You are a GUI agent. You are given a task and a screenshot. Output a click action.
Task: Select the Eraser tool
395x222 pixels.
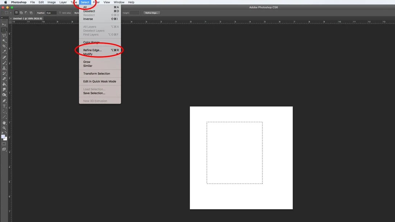click(x=4, y=79)
